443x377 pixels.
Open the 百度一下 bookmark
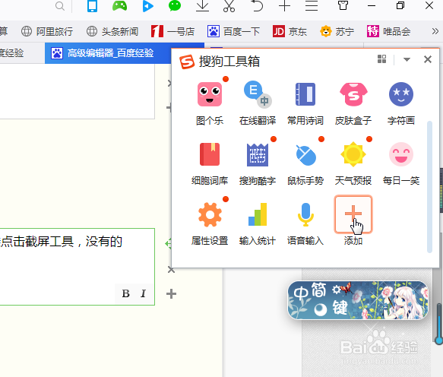click(x=233, y=31)
